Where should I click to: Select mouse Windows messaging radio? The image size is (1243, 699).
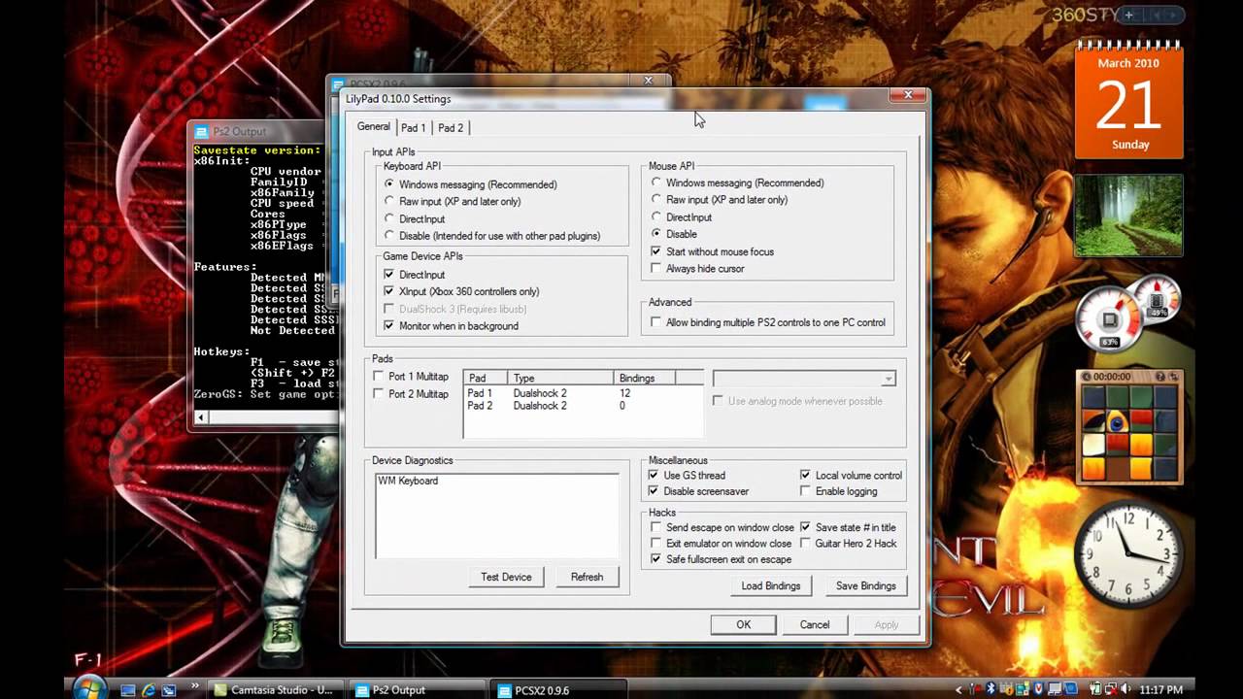click(737, 183)
